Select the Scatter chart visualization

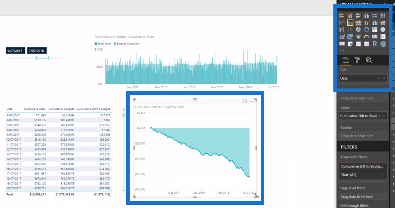(x=350, y=30)
